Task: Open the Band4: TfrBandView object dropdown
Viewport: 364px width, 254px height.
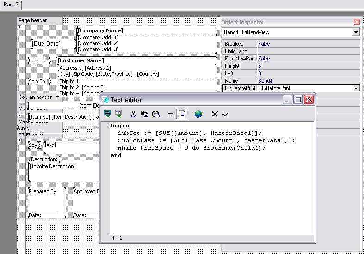Action: [x=356, y=32]
